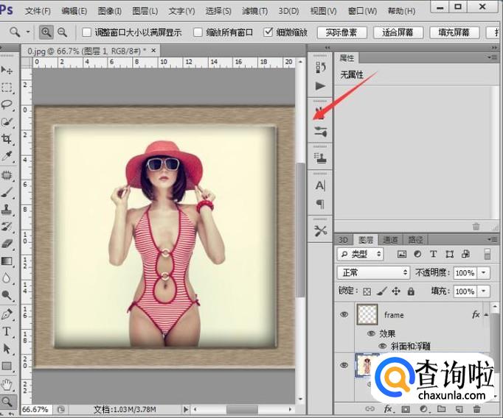Open the layer filter 类型 dropdown
Screen dimensions: 503x418
(x=360, y=254)
